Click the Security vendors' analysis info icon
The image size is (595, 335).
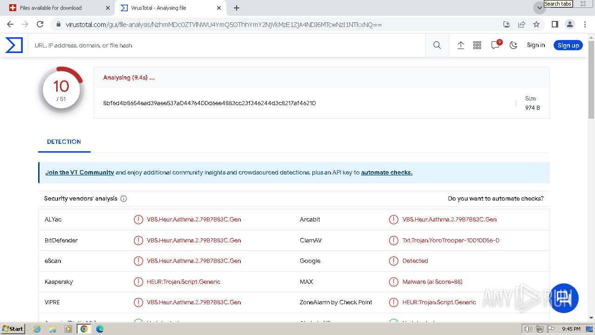[x=124, y=199]
